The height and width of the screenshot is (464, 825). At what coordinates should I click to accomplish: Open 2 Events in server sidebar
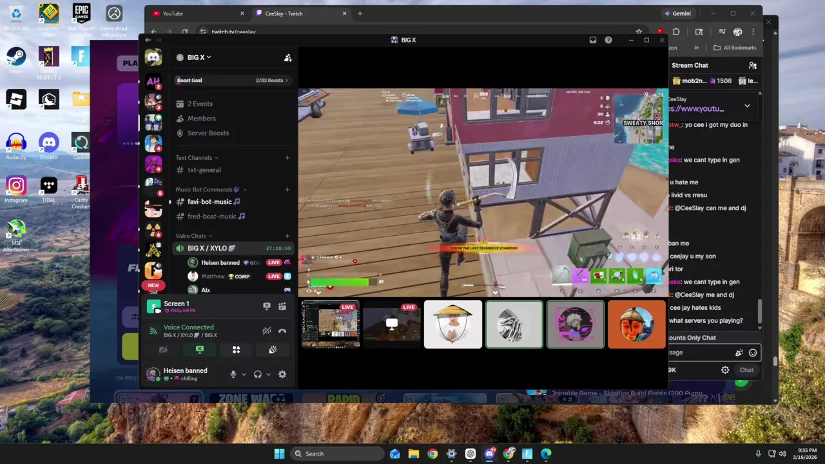(233, 104)
